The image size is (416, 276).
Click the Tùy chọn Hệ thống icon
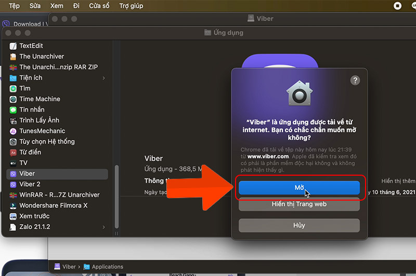click(x=13, y=142)
